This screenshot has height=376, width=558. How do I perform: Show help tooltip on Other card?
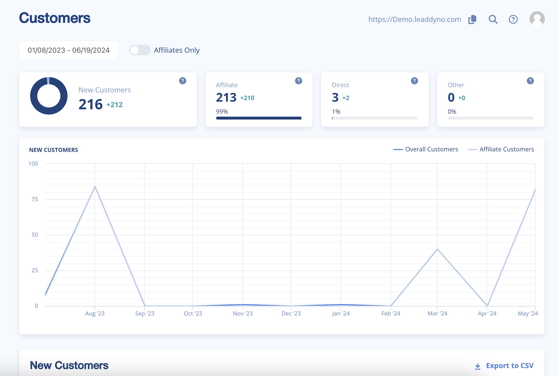530,81
